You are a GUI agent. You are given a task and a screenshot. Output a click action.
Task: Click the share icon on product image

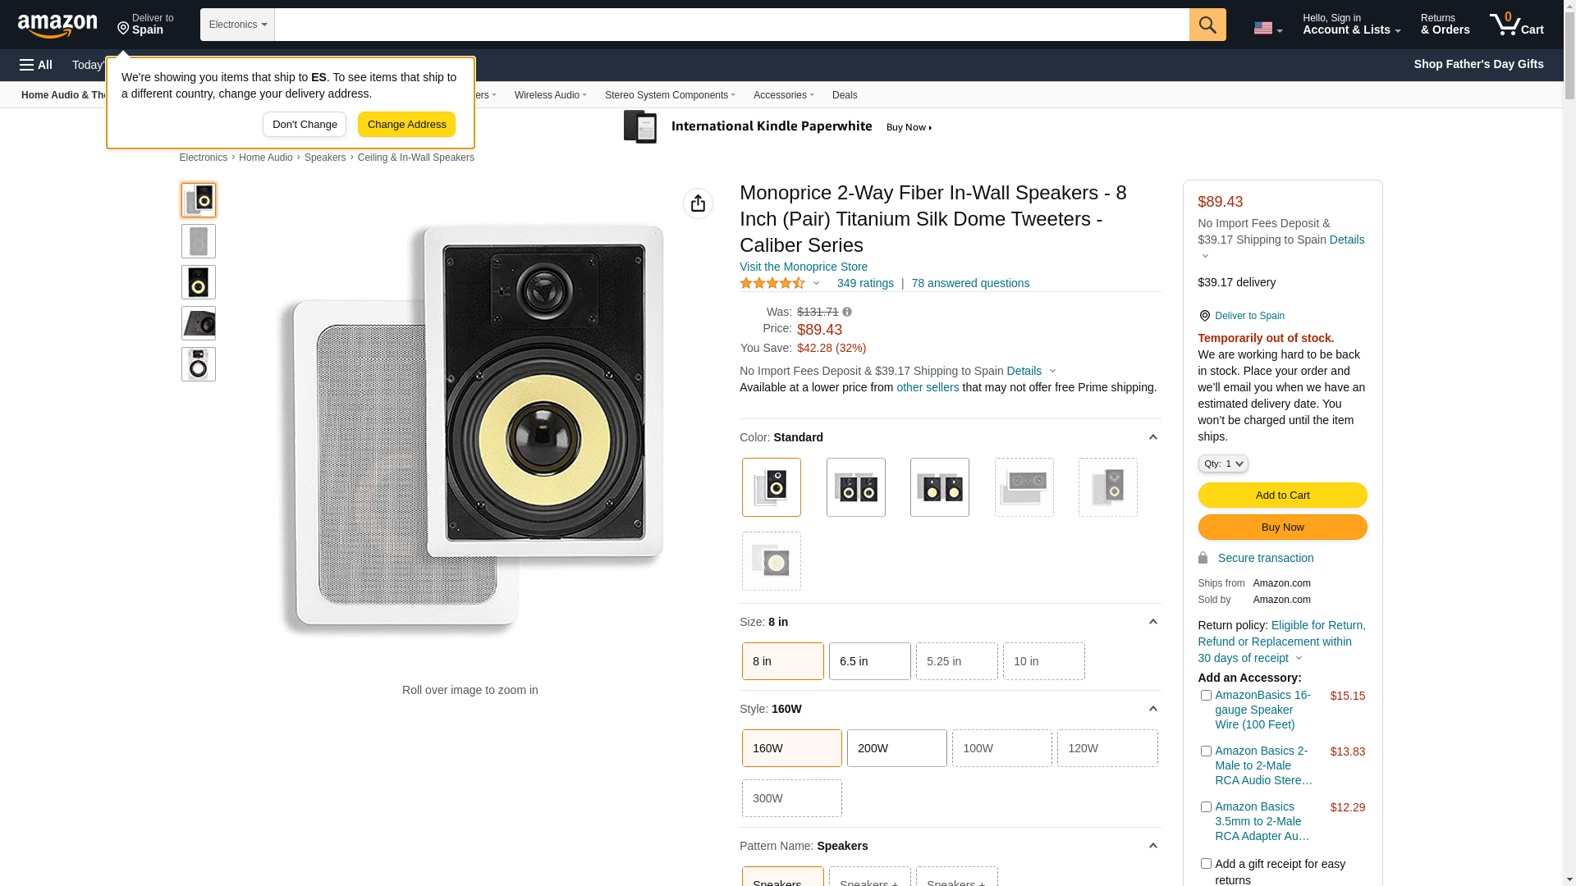(x=698, y=203)
